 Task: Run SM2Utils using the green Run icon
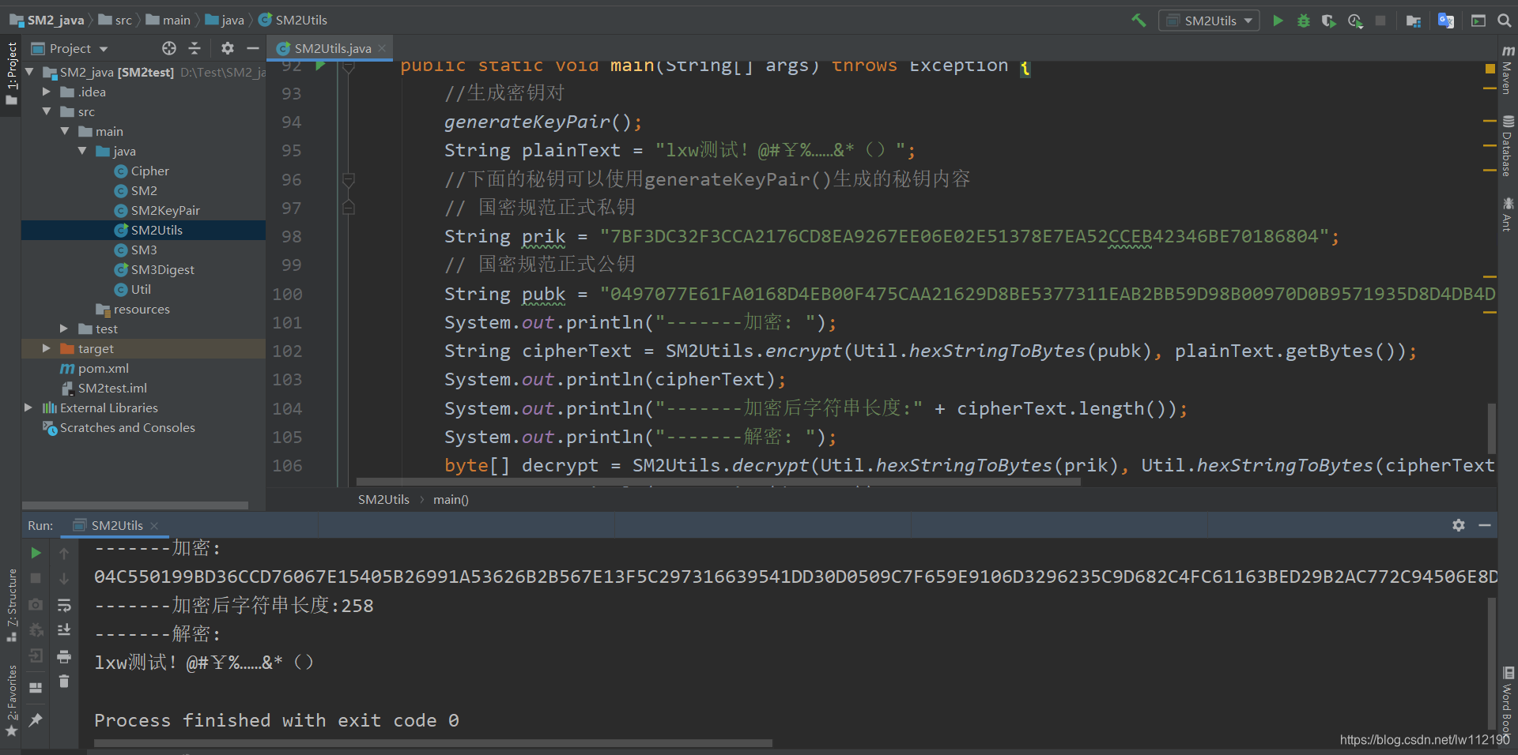[x=1278, y=21]
